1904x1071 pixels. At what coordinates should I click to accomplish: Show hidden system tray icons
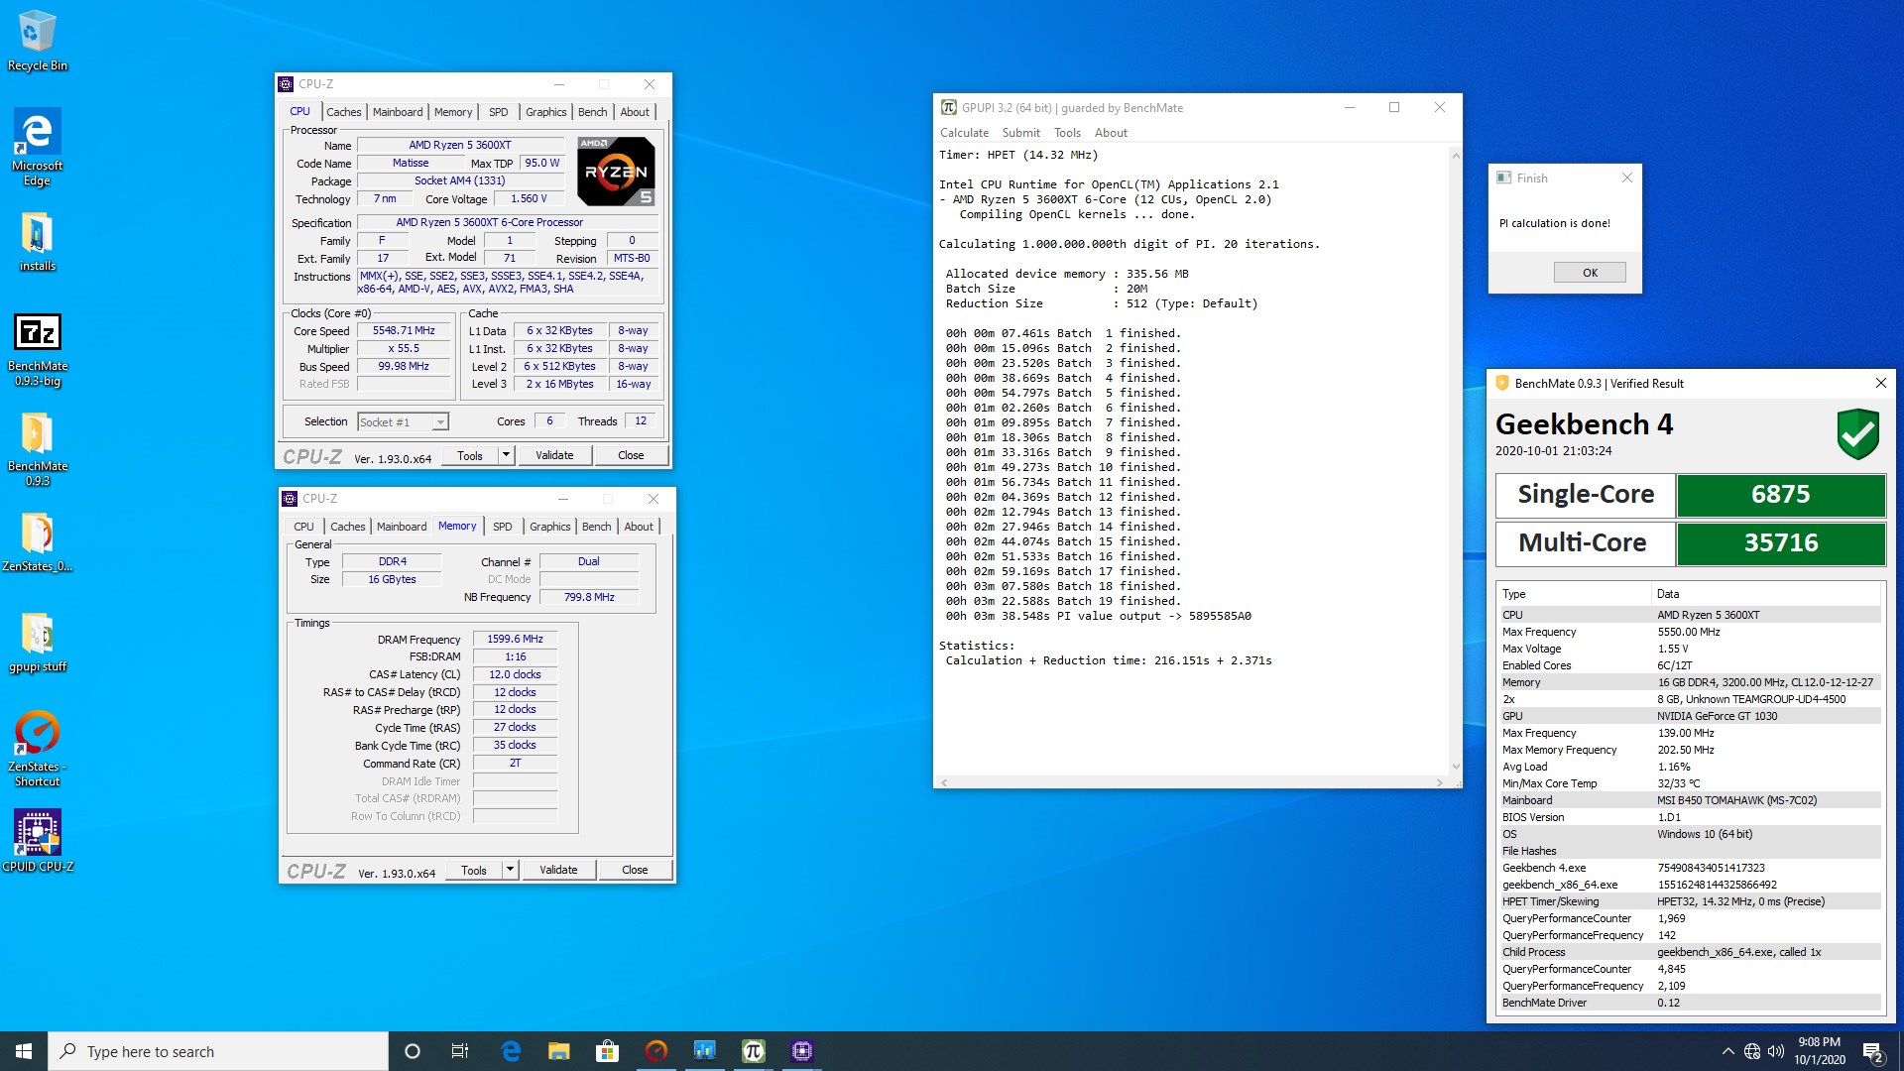1727,1051
